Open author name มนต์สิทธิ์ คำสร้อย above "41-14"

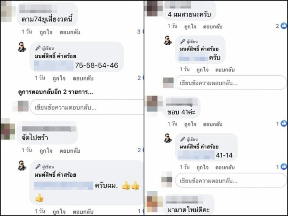coord(199,147)
